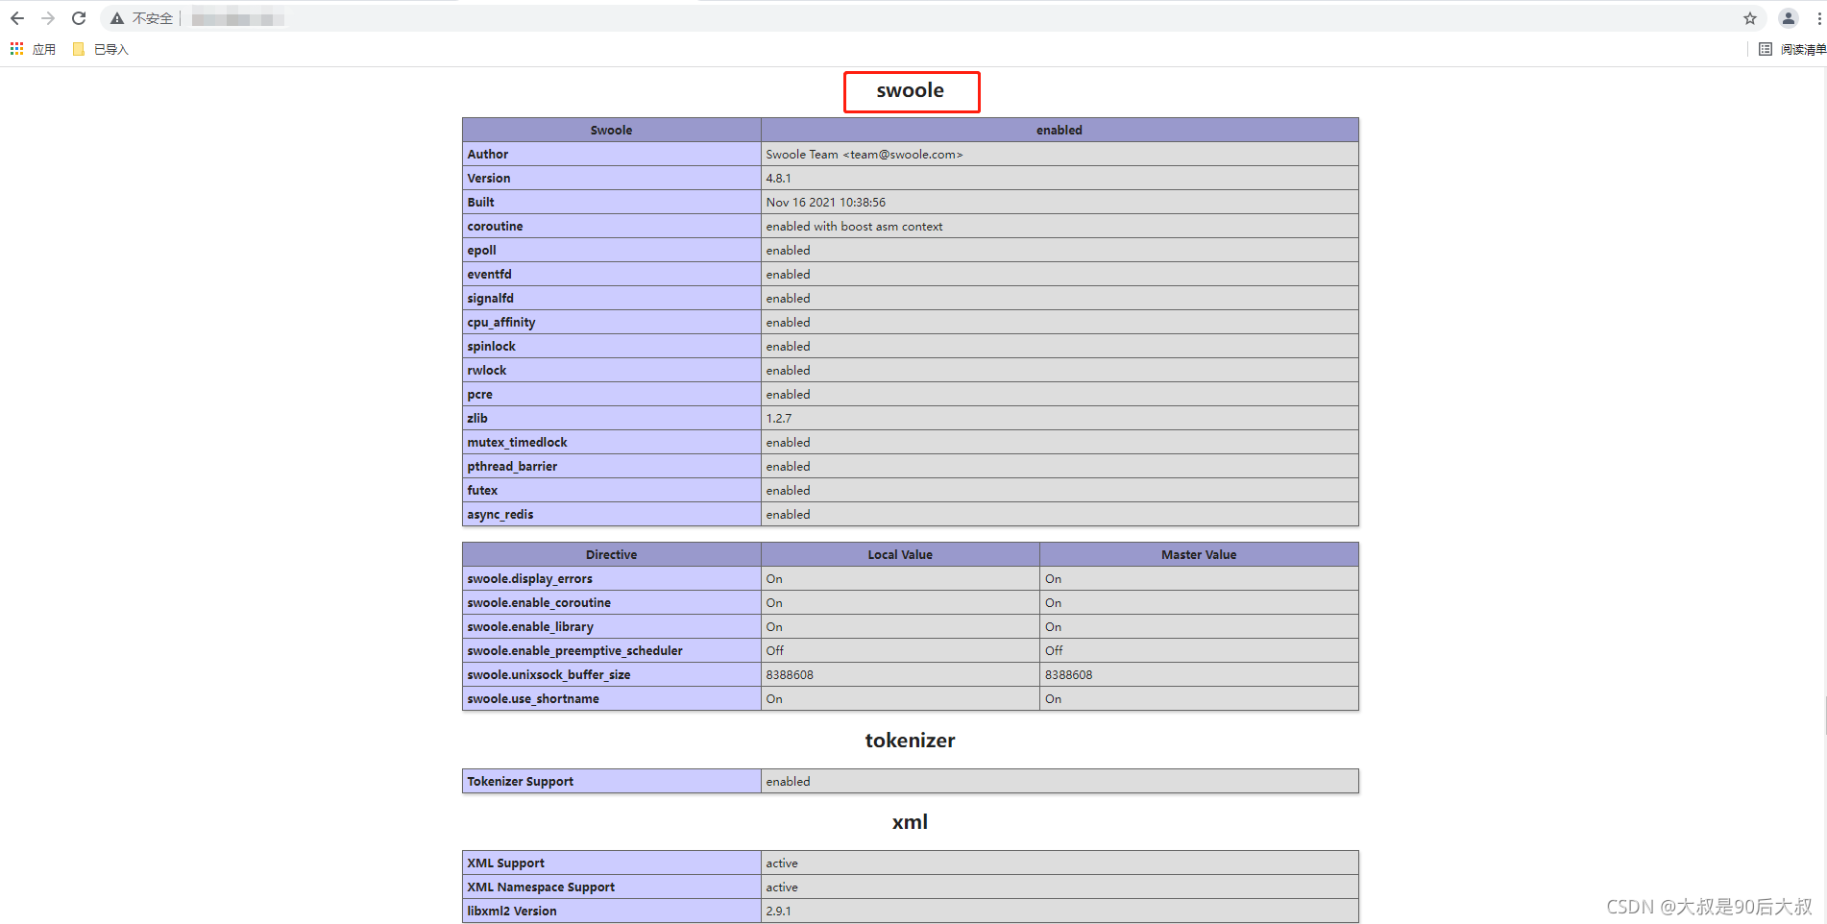Click the browser forward arrow

[48, 18]
